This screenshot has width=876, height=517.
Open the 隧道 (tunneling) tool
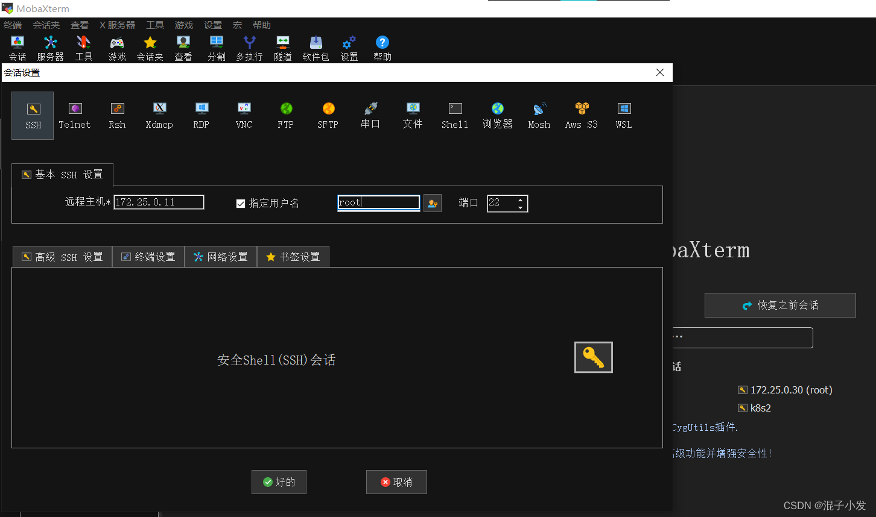tap(282, 48)
